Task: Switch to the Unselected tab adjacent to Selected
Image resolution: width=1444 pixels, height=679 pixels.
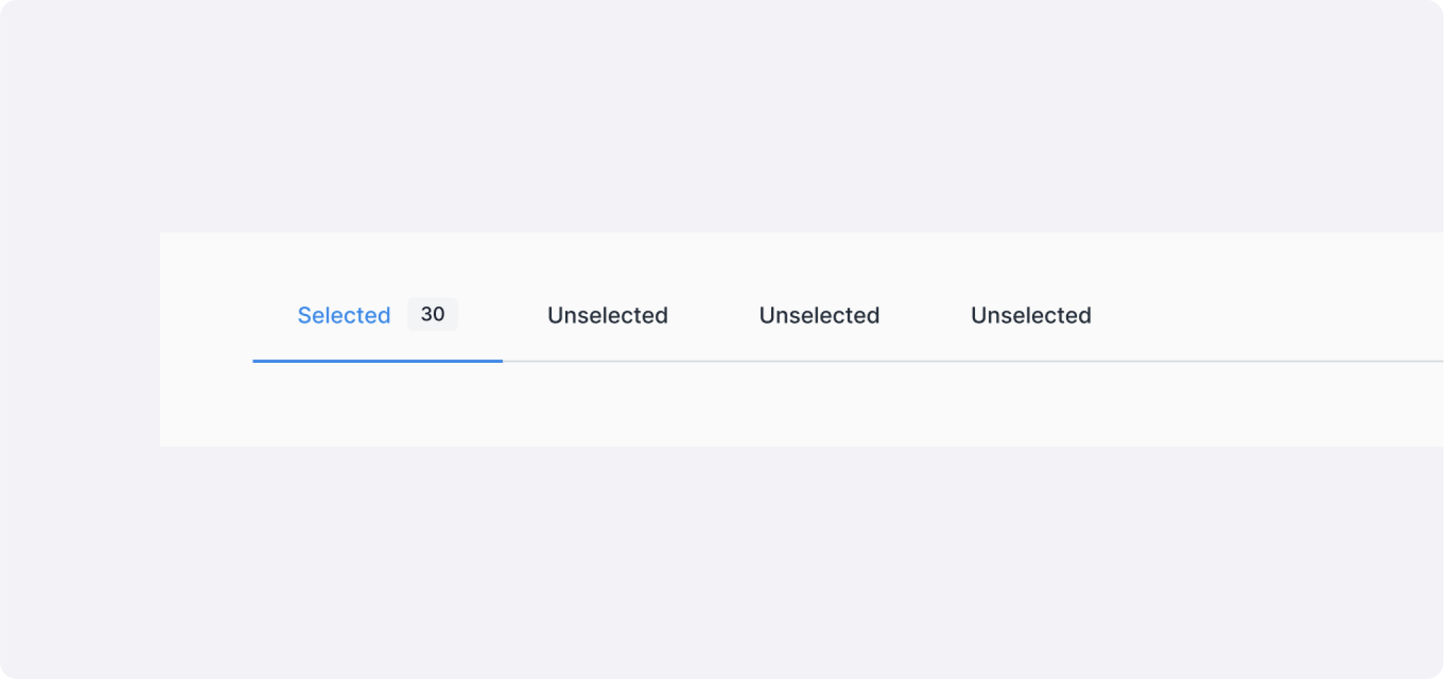Action: (607, 315)
